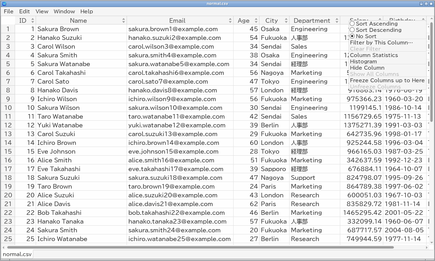Image resolution: width=435 pixels, height=261 pixels.
Task: Click cell ichiro.wilson9@example.com
Action: 180,99
